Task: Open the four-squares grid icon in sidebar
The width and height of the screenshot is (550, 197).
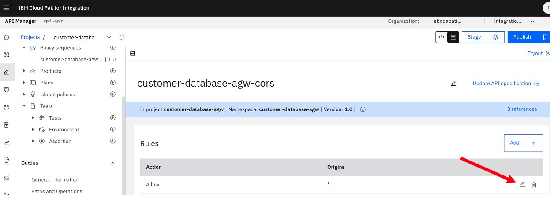Action: point(6,107)
